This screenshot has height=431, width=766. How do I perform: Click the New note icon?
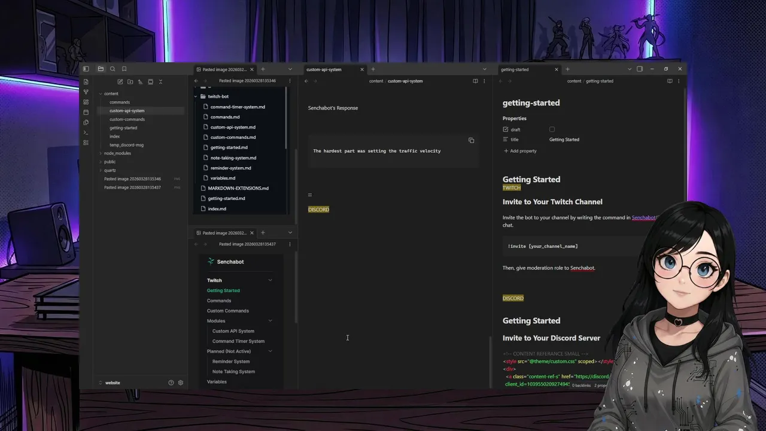[x=120, y=81]
